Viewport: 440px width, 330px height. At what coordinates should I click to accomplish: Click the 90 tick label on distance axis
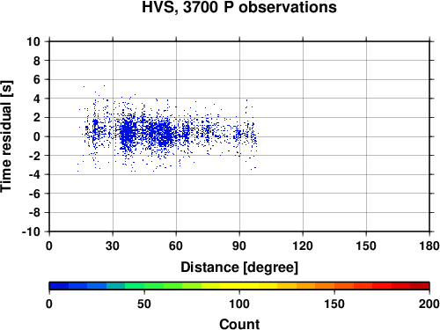coord(239,246)
